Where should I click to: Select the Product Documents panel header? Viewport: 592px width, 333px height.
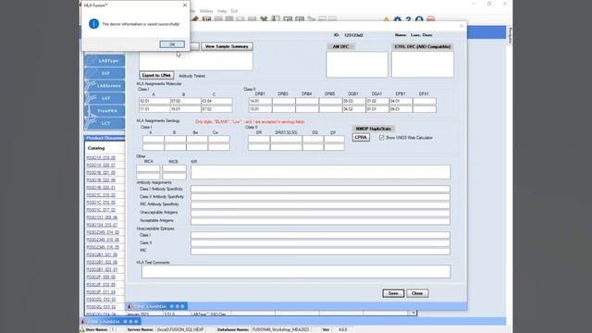[x=105, y=138]
